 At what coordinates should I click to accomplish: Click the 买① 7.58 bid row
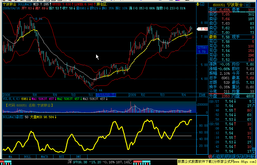pos(232,41)
